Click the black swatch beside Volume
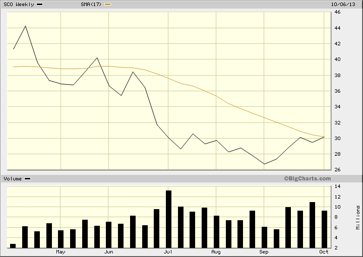This screenshot has width=363, height=257. coord(28,178)
